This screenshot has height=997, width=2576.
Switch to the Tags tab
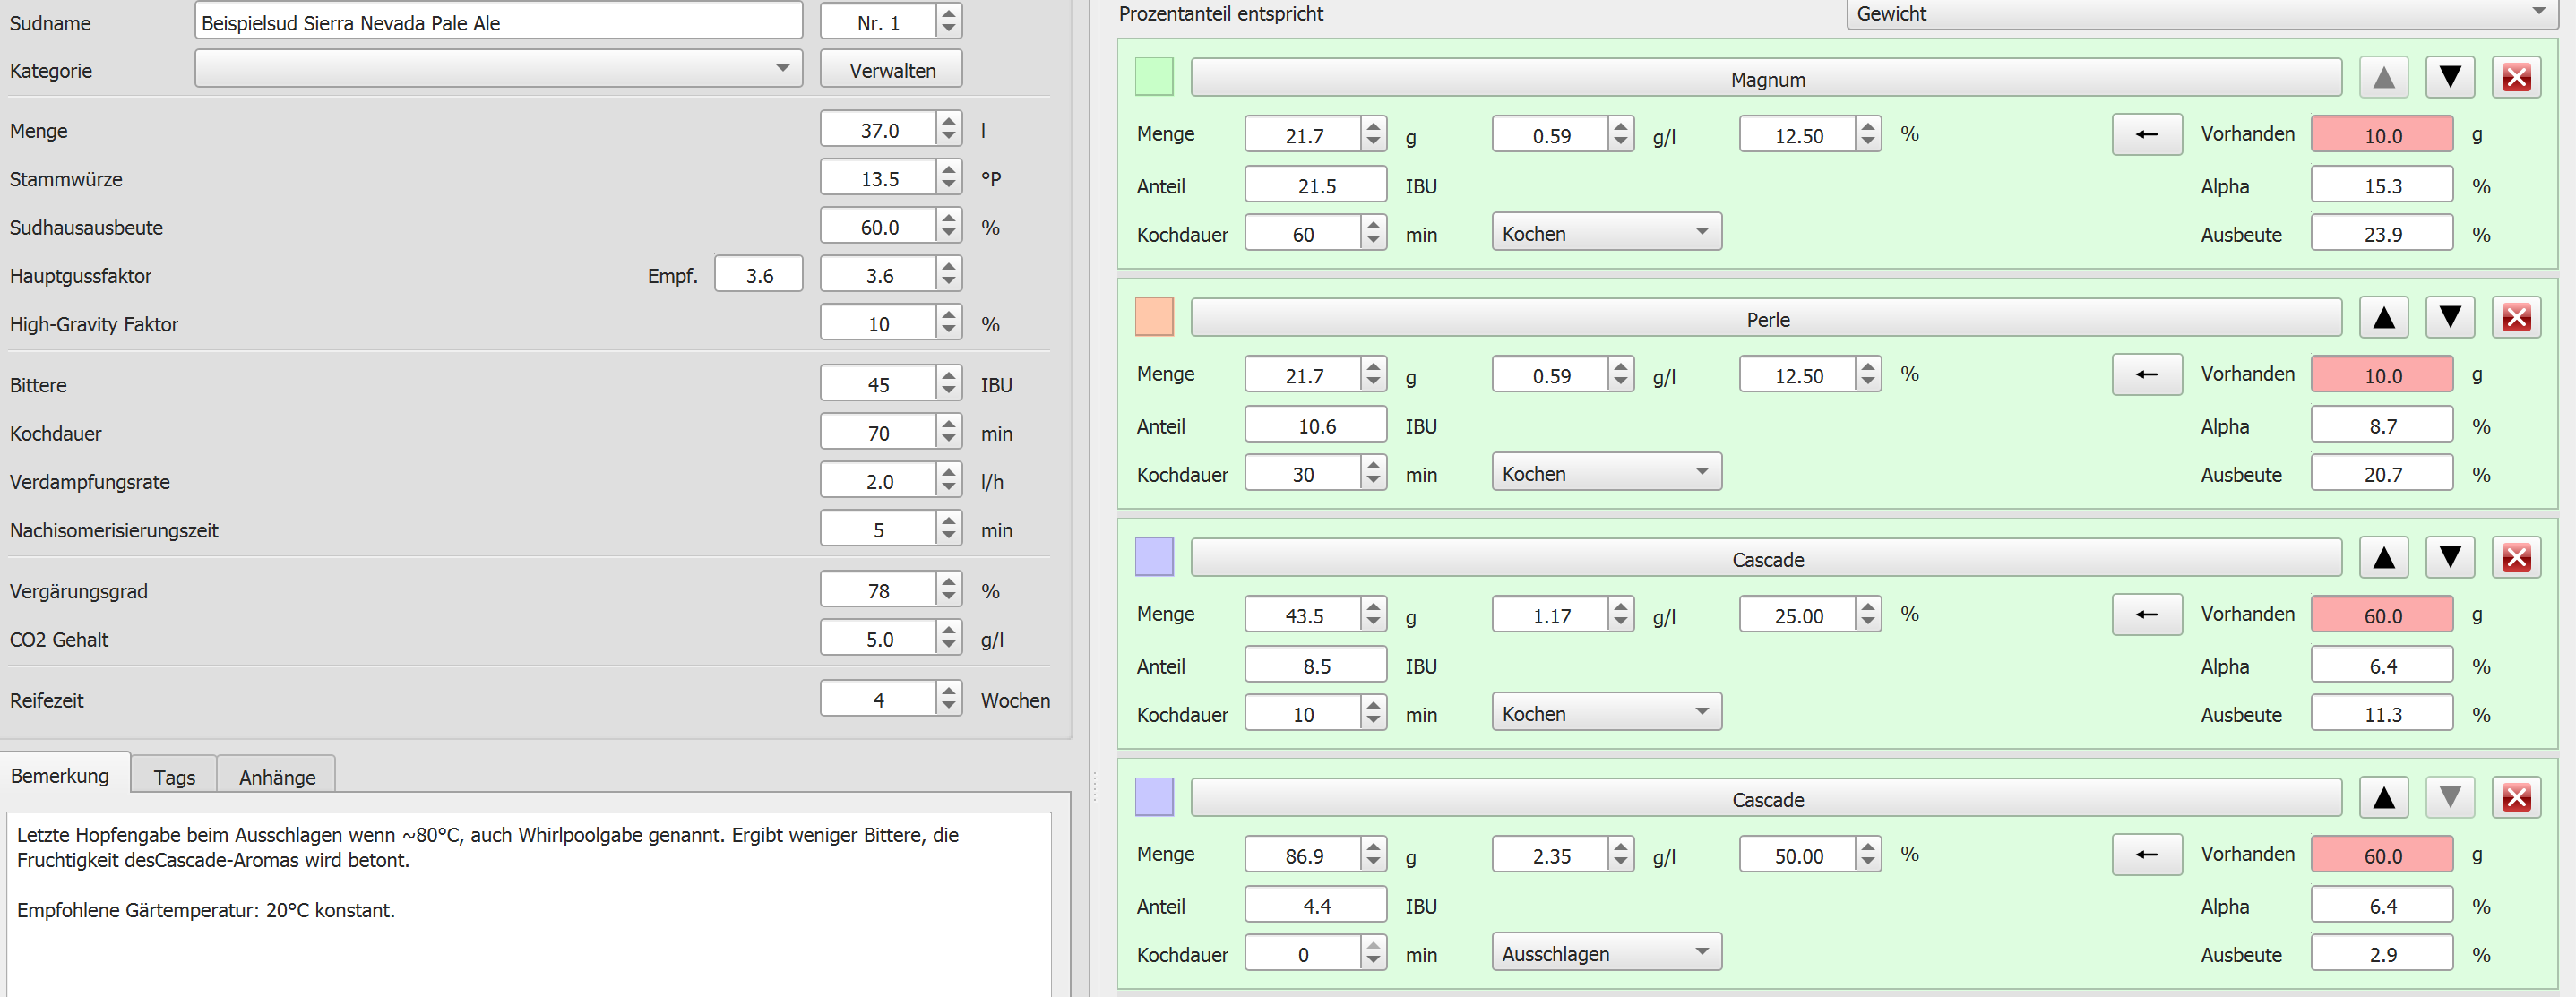174,777
